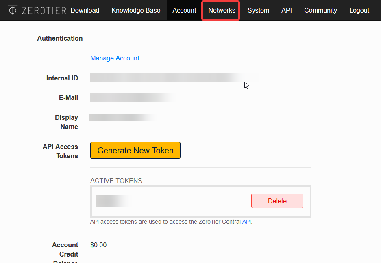Click the Internal ID label
The height and width of the screenshot is (263, 381).
[62, 78]
